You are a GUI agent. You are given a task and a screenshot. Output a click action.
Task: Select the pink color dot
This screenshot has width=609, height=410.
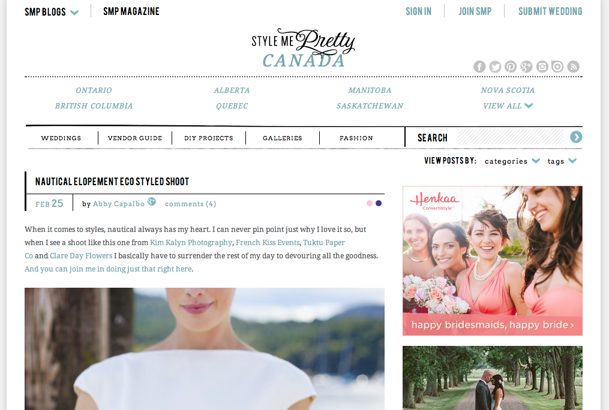tap(370, 203)
